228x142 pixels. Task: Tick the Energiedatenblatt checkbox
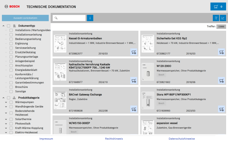(11, 70)
